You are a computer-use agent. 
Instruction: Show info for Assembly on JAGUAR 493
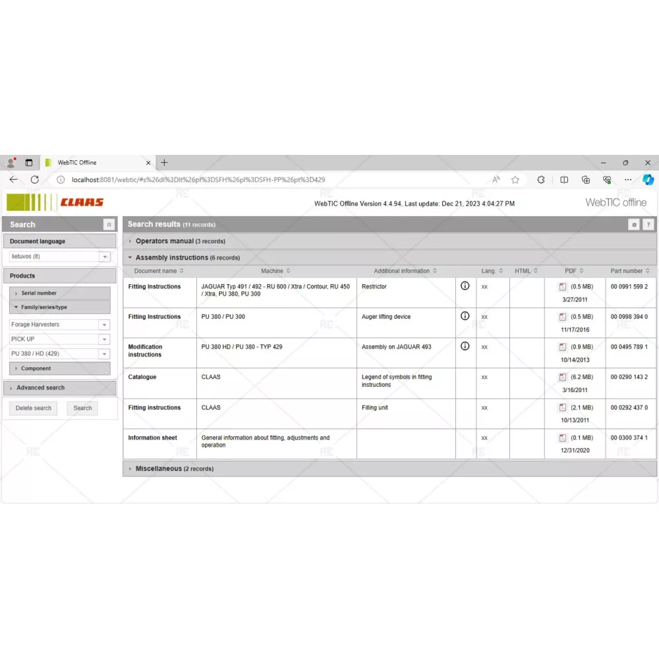pos(465,346)
